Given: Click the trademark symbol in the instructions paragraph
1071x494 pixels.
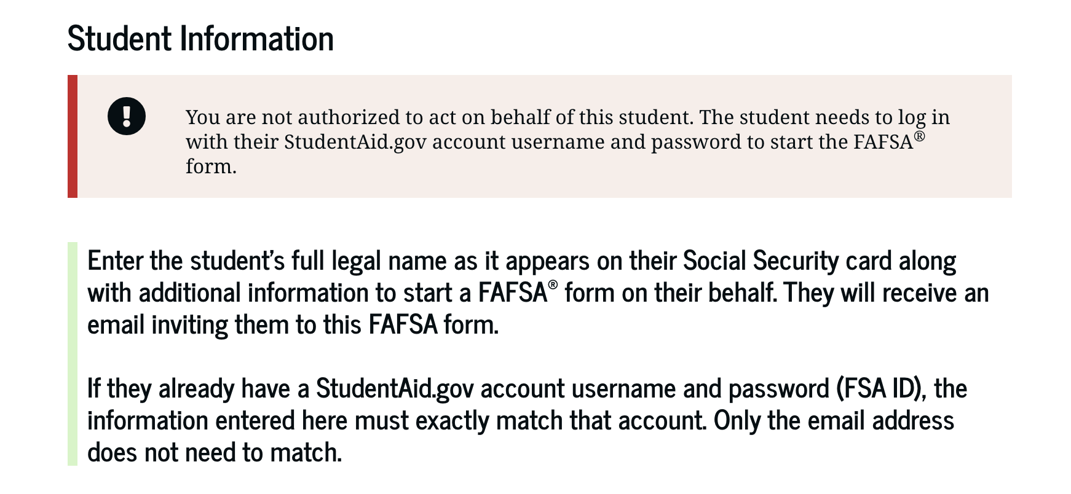Looking at the screenshot, I should click(553, 284).
